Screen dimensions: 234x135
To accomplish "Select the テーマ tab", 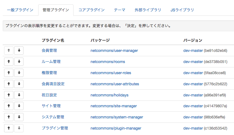I will tap(120, 10).
